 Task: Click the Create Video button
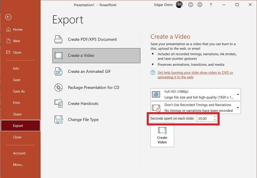(x=162, y=136)
